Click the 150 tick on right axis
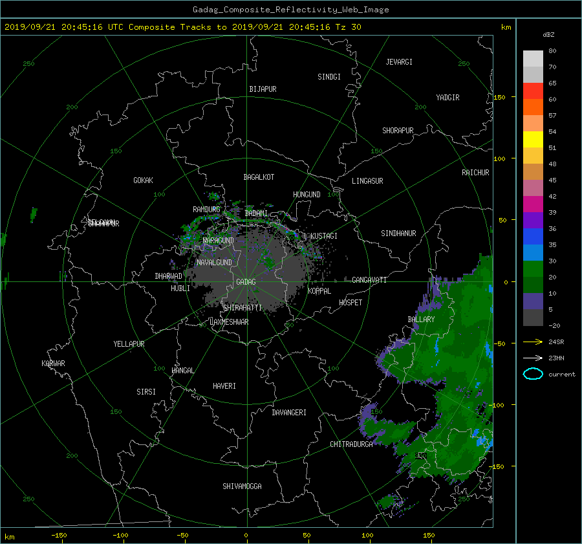The width and height of the screenshot is (582, 544). (x=500, y=97)
